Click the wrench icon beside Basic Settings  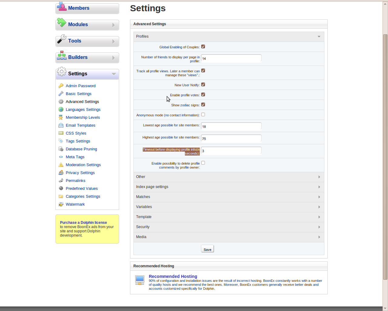pos(61,94)
